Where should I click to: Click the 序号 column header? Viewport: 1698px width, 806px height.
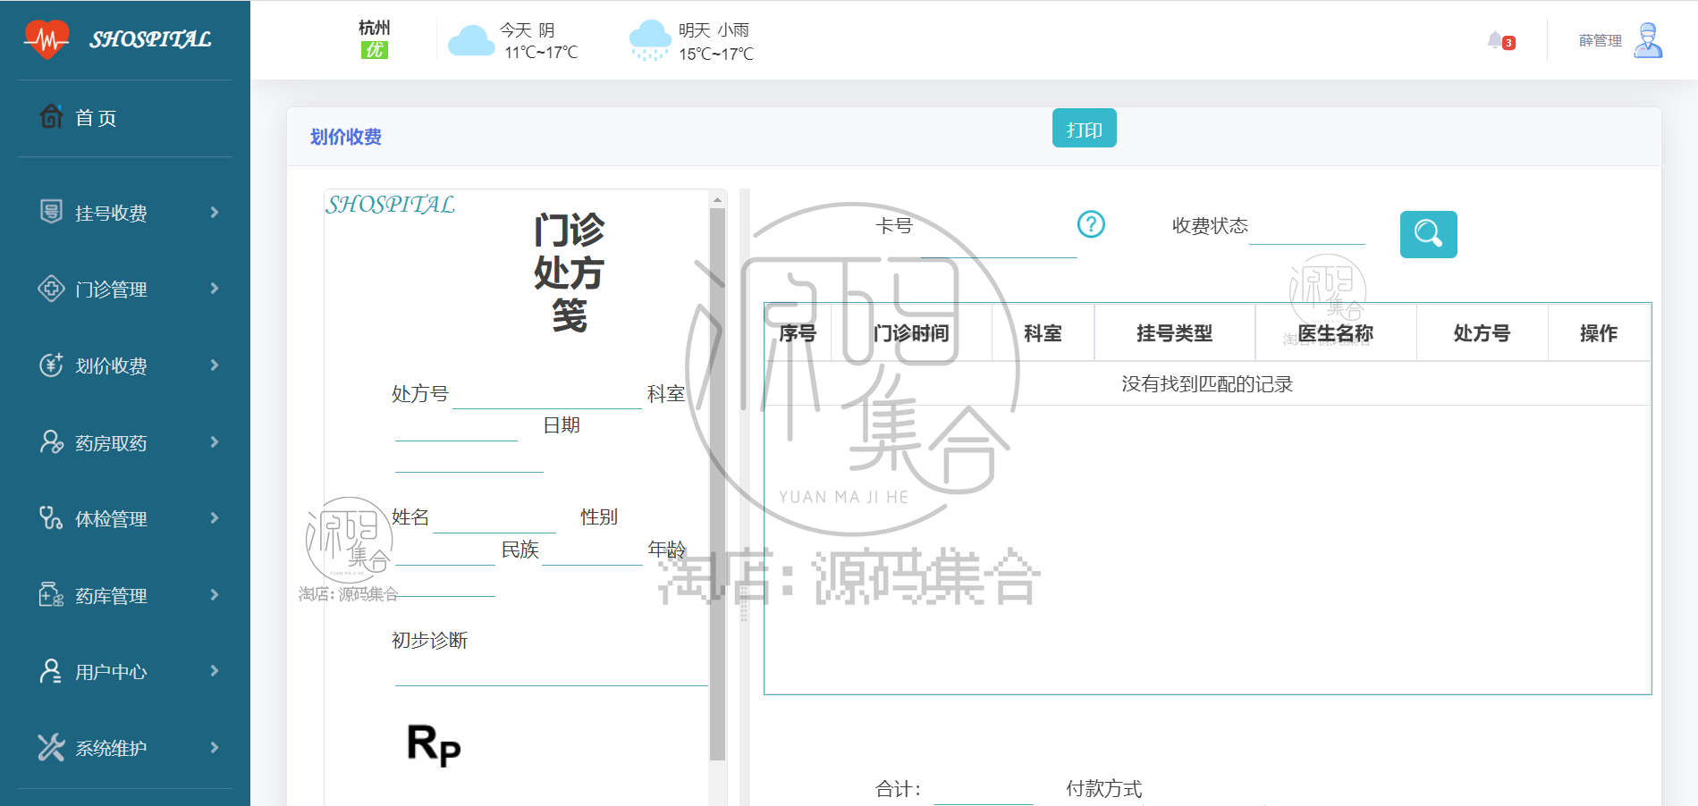pyautogui.click(x=798, y=333)
